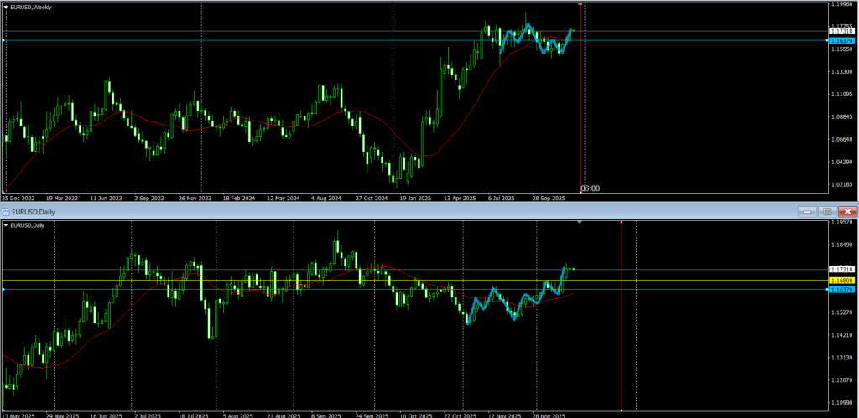The height and width of the screenshot is (418, 859).
Task: Click the 06:00 label near the Weekly vertical line
Action: click(591, 188)
